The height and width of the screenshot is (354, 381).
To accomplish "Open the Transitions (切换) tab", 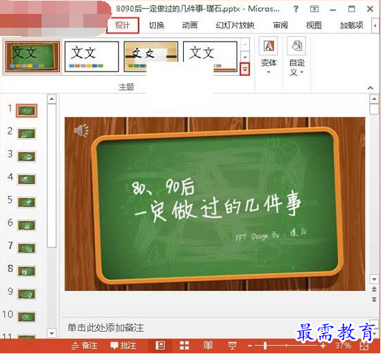I will (x=156, y=25).
